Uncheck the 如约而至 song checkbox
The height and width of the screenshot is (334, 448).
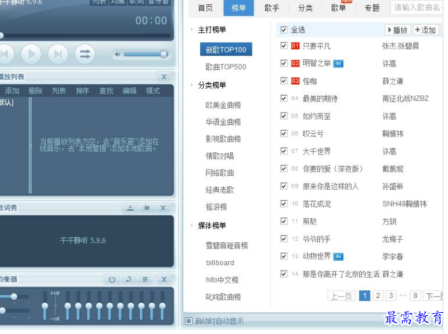(x=284, y=116)
